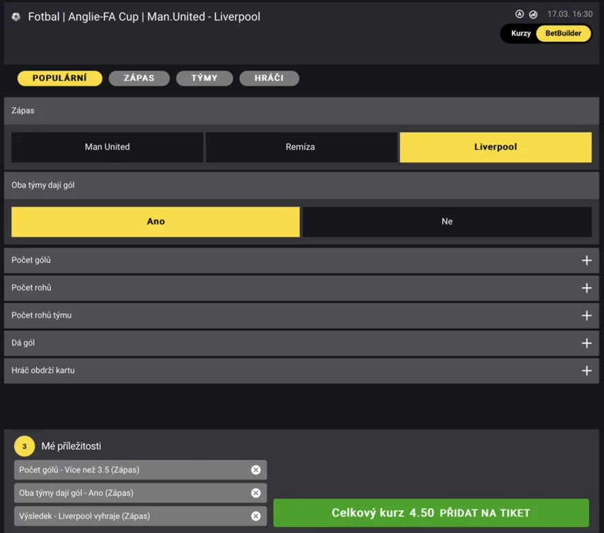This screenshot has height=533, width=604.
Task: Select Man United as match winner
Action: tap(107, 147)
